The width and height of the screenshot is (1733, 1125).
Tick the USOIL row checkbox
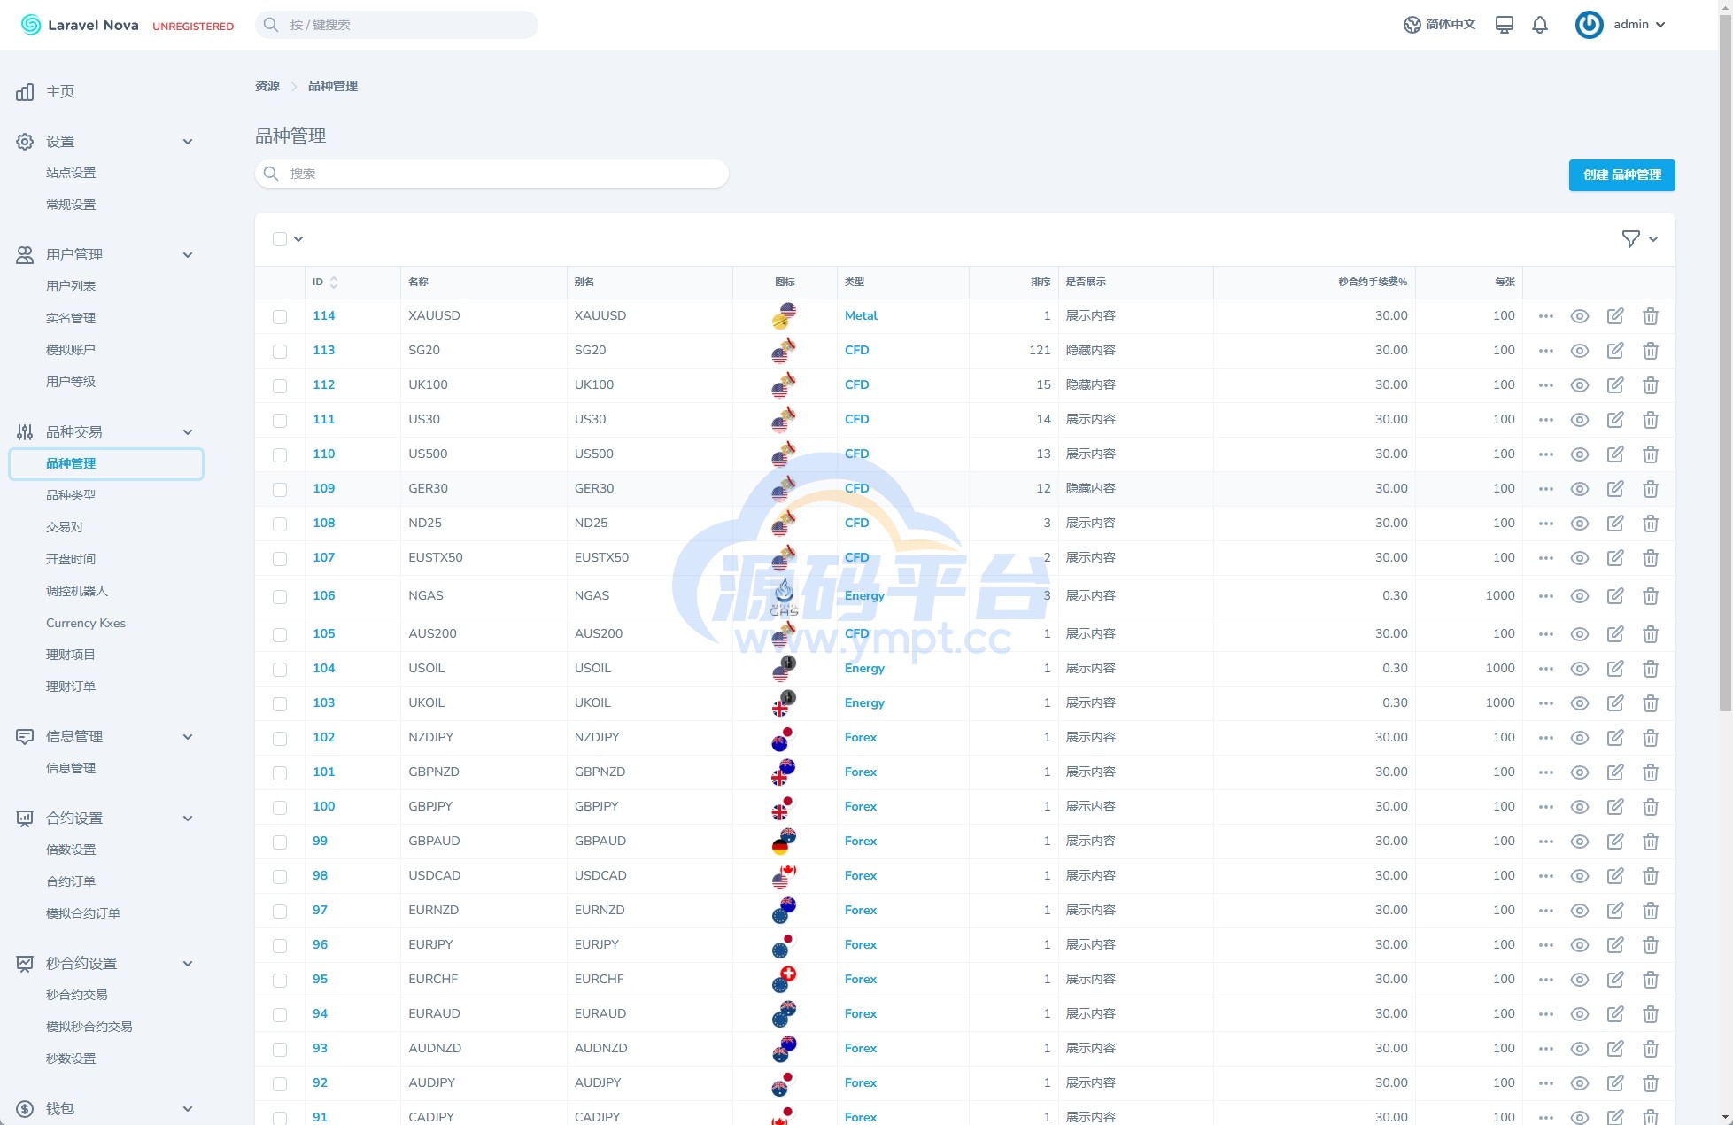(x=280, y=670)
